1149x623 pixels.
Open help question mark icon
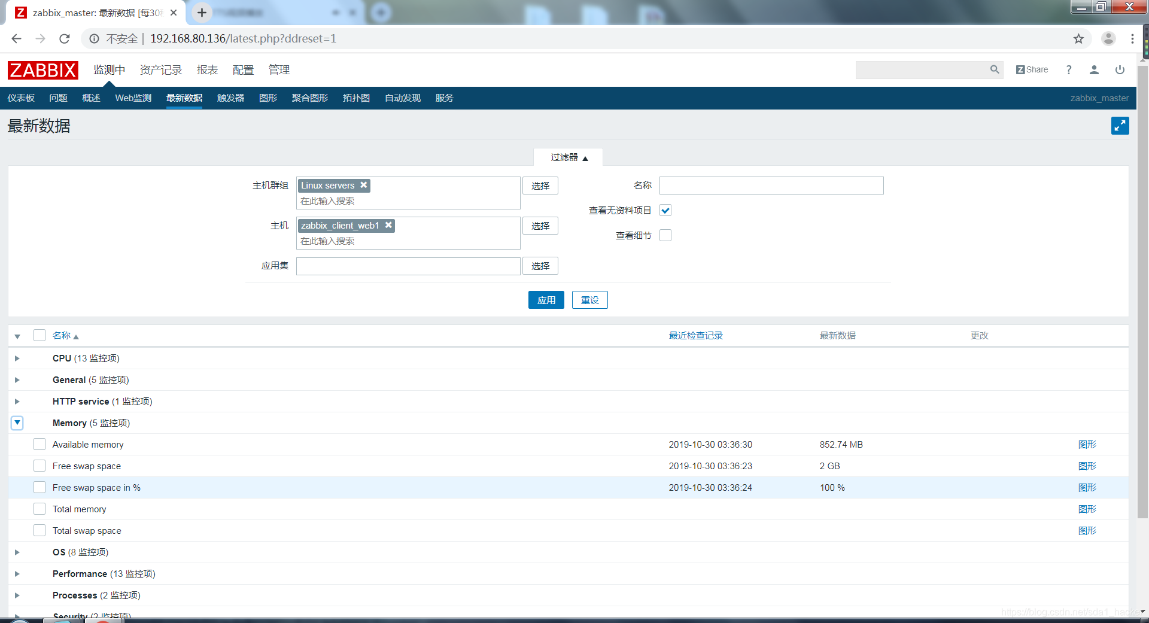pyautogui.click(x=1069, y=70)
